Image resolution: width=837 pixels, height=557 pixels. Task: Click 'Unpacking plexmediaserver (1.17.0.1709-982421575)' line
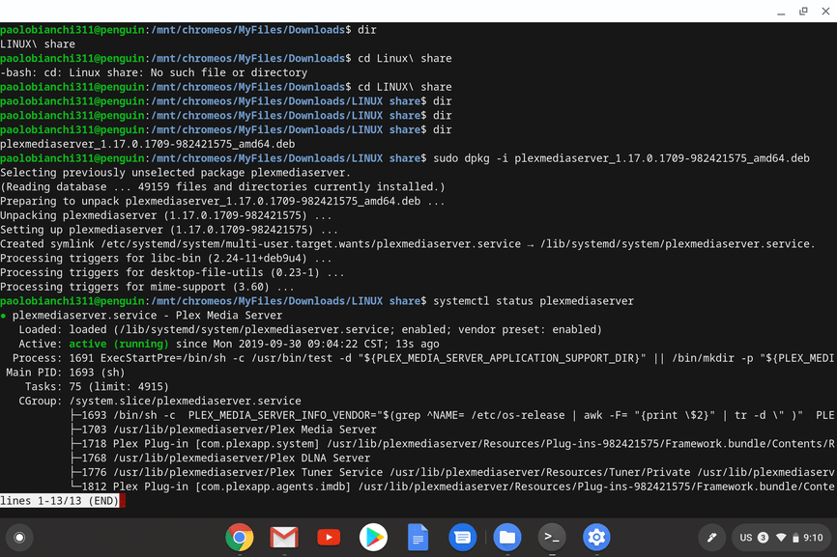coord(166,215)
